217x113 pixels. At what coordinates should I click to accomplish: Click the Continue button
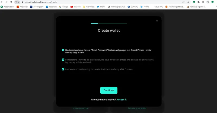pos(109,90)
